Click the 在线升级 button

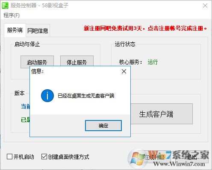click(x=154, y=157)
